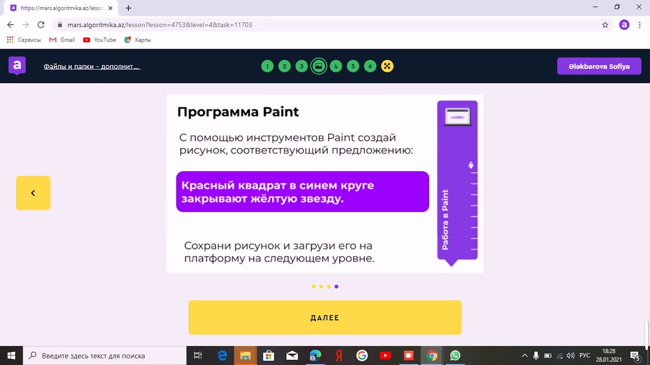Reload the page
The image size is (650, 365).
pos(41,25)
